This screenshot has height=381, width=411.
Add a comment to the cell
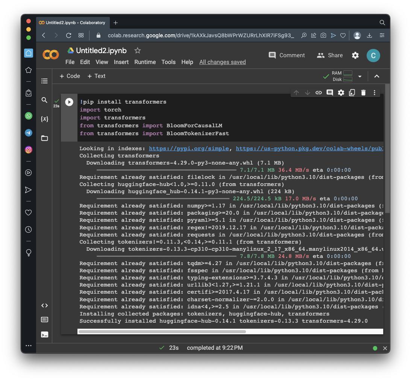coord(330,93)
